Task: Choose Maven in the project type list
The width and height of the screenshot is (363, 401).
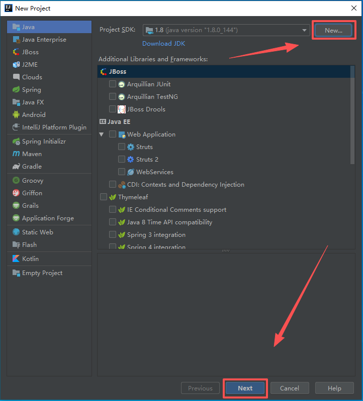Action: 49,154
